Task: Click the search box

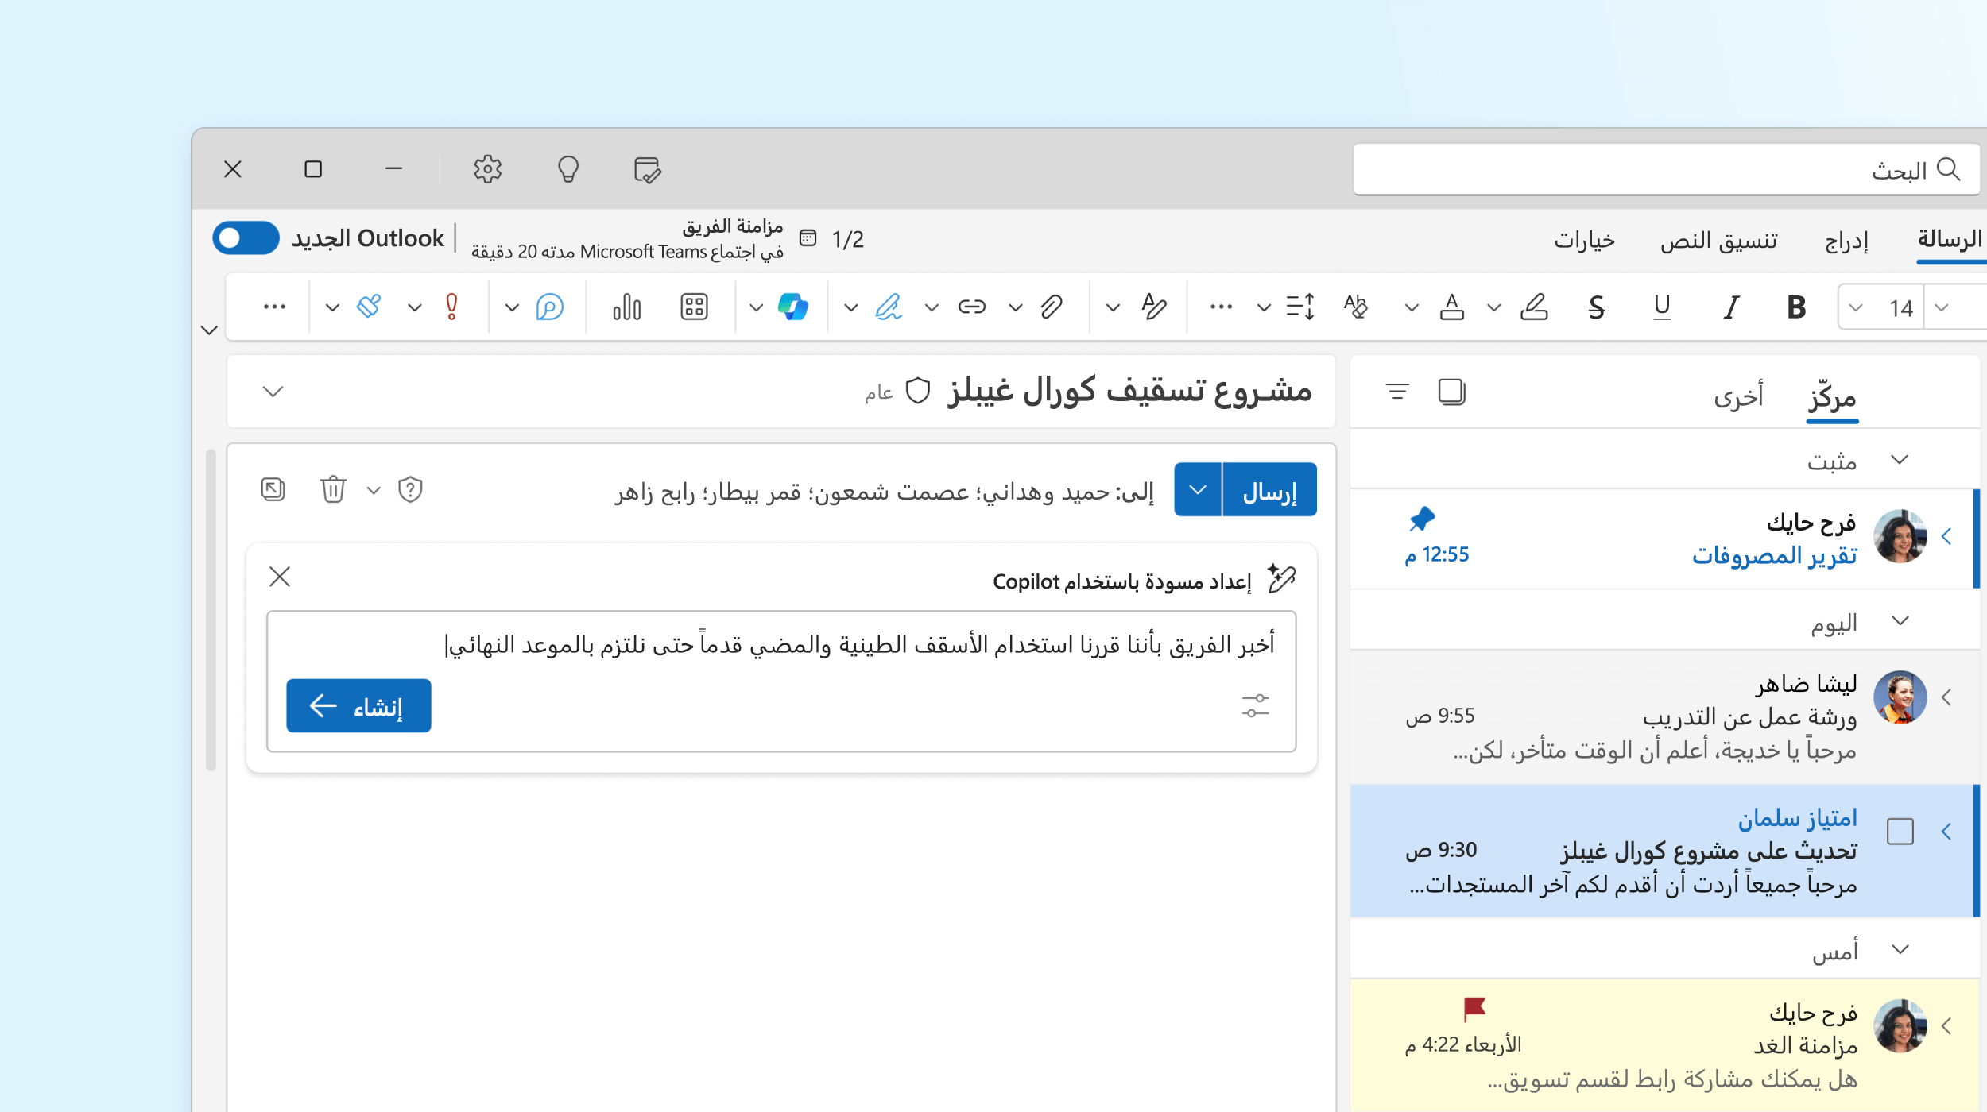Action: click(x=1666, y=169)
